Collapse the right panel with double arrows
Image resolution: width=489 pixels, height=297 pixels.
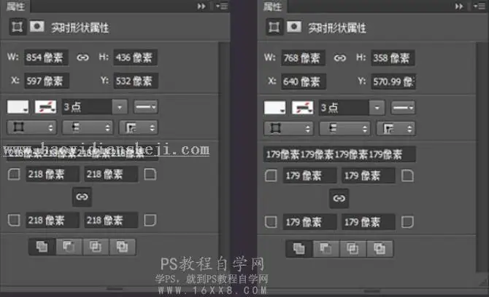pyautogui.click(x=459, y=7)
